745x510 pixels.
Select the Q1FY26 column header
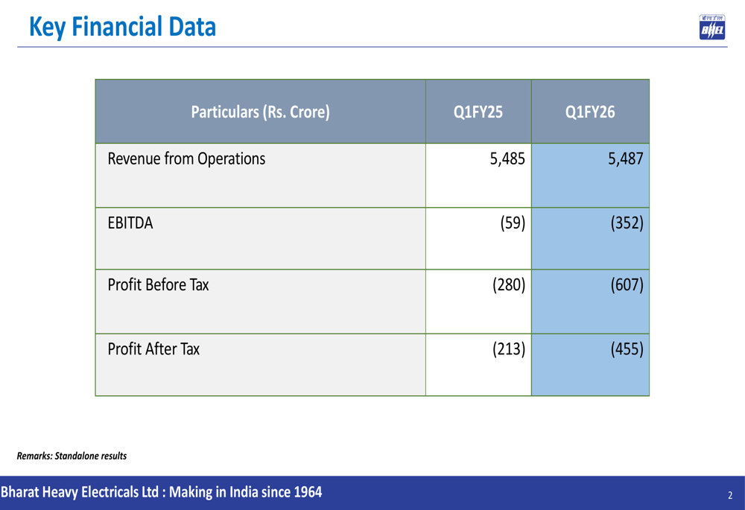pos(590,112)
